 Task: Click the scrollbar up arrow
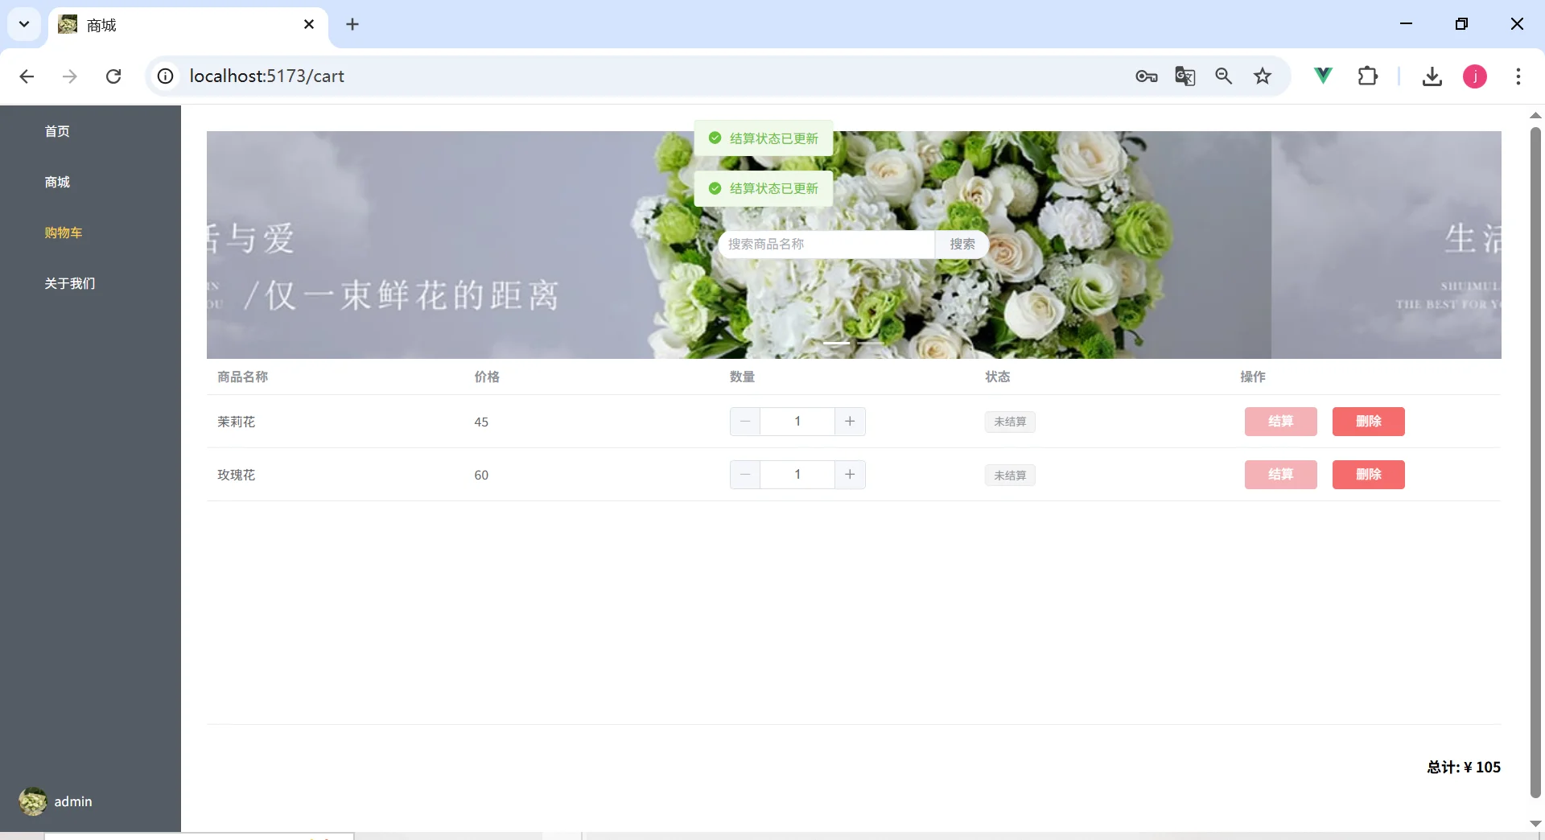pyautogui.click(x=1535, y=115)
